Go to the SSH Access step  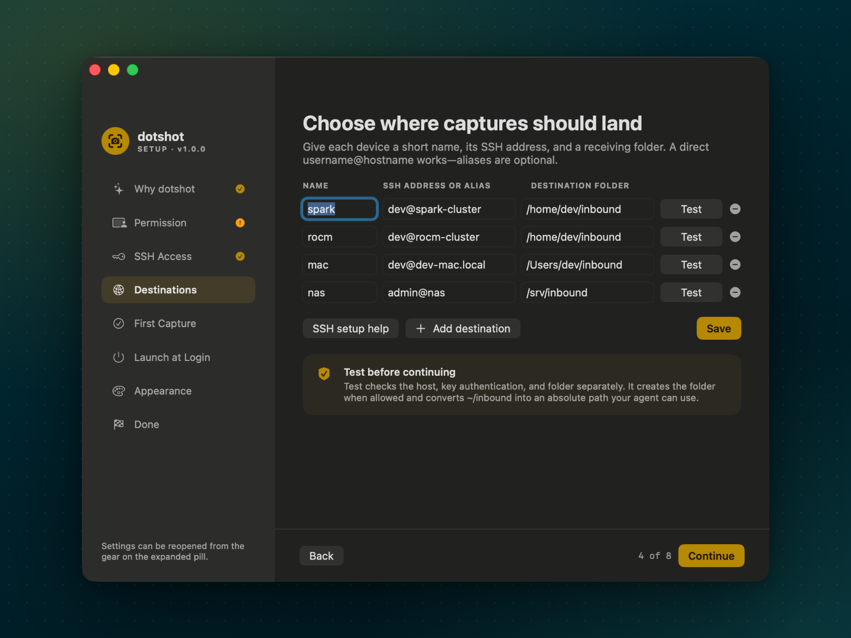178,256
